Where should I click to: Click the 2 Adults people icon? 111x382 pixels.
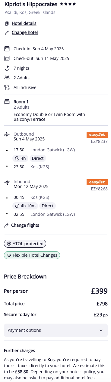coord(7,78)
